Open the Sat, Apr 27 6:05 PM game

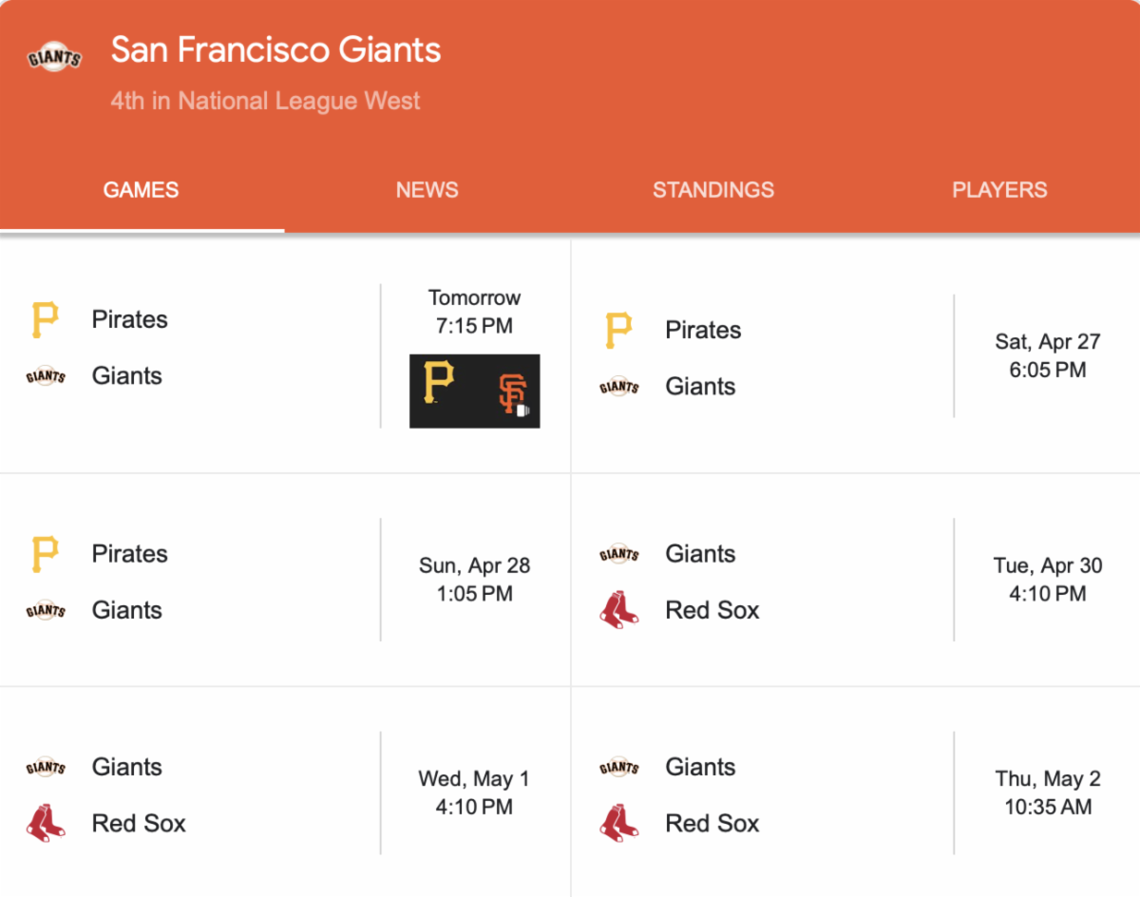coord(1047,355)
